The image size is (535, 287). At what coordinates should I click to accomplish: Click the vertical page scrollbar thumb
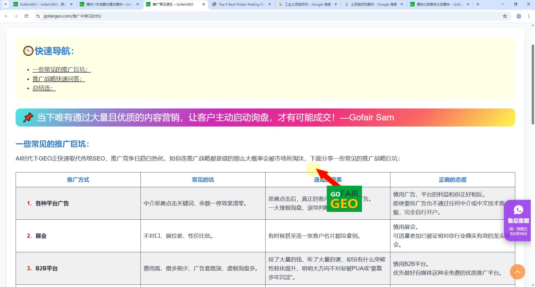click(533, 83)
